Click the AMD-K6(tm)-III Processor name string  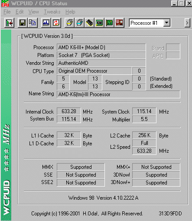tap(118, 94)
